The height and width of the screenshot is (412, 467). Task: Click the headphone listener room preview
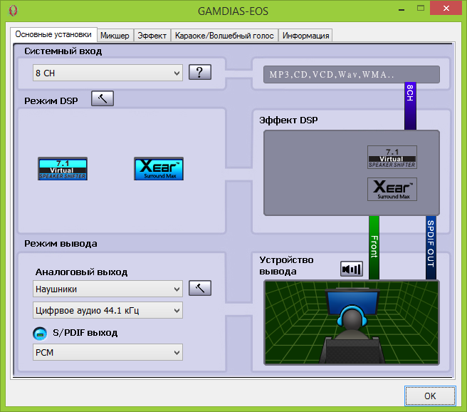pyautogui.click(x=351, y=322)
